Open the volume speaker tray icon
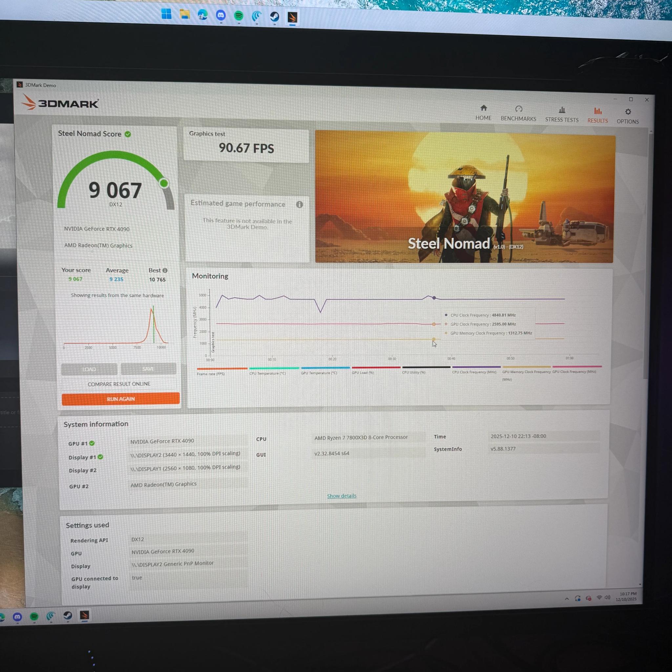 pyautogui.click(x=607, y=597)
